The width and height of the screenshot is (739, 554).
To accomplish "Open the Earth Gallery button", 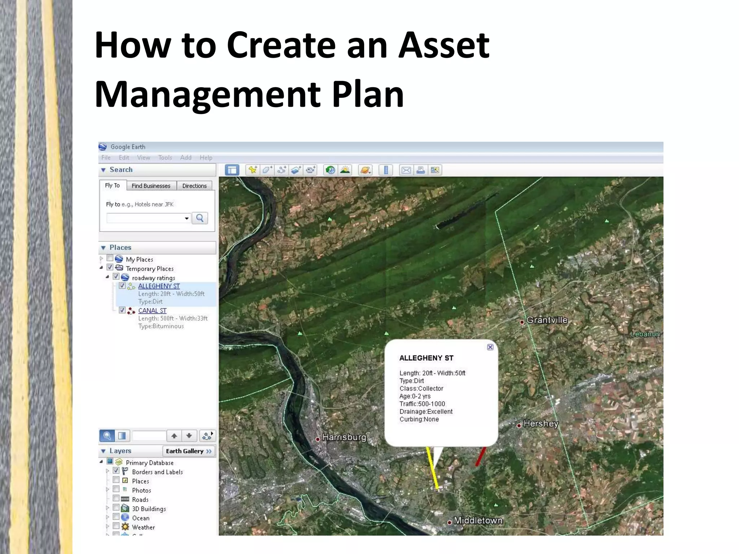I will coord(189,451).
